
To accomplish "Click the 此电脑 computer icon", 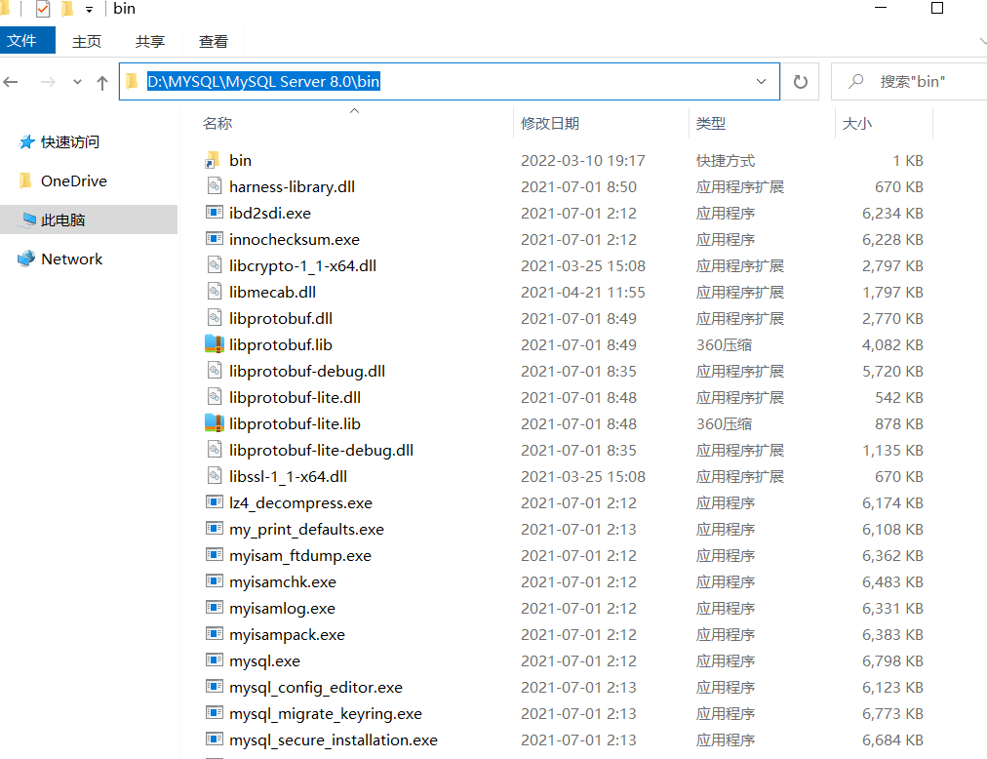I will [x=28, y=220].
